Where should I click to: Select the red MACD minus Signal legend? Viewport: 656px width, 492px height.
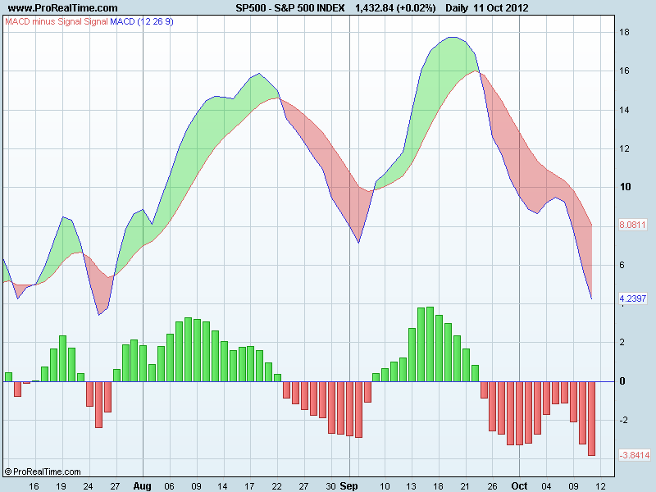tap(57, 21)
